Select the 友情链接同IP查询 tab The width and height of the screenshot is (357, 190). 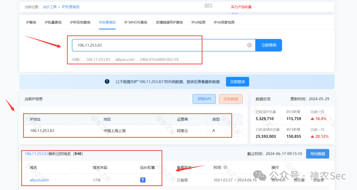click(169, 22)
